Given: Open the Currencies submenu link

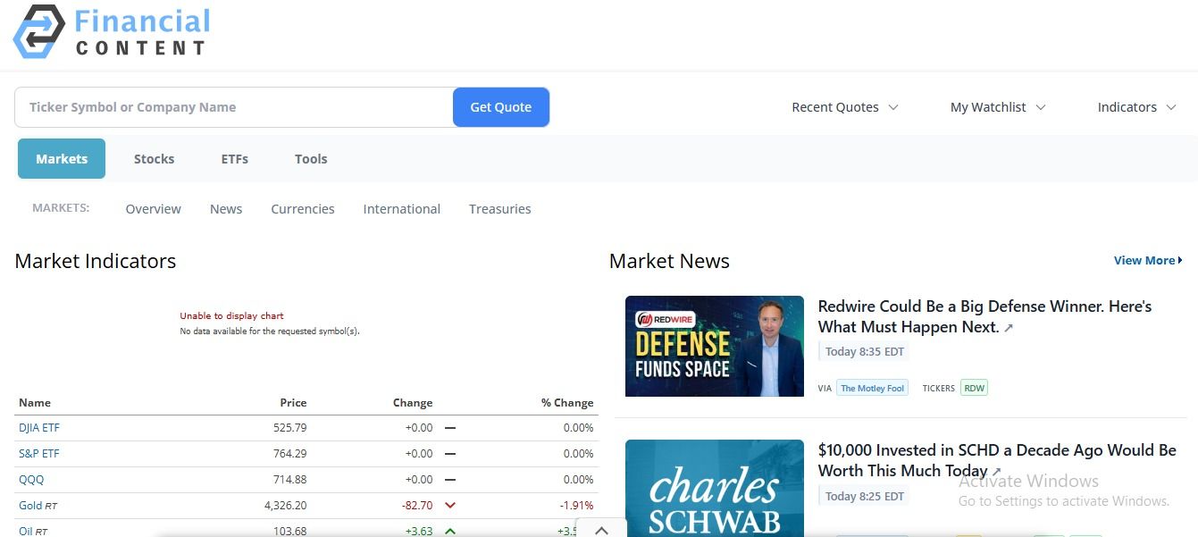Looking at the screenshot, I should pos(303,209).
